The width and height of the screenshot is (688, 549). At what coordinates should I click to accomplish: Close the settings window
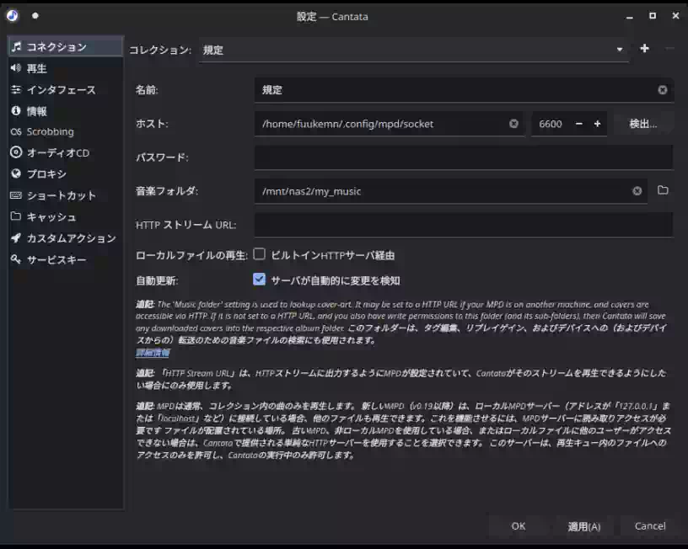point(675,16)
